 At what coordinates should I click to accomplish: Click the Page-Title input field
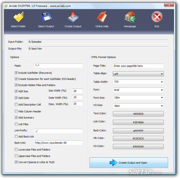[x=138, y=66]
